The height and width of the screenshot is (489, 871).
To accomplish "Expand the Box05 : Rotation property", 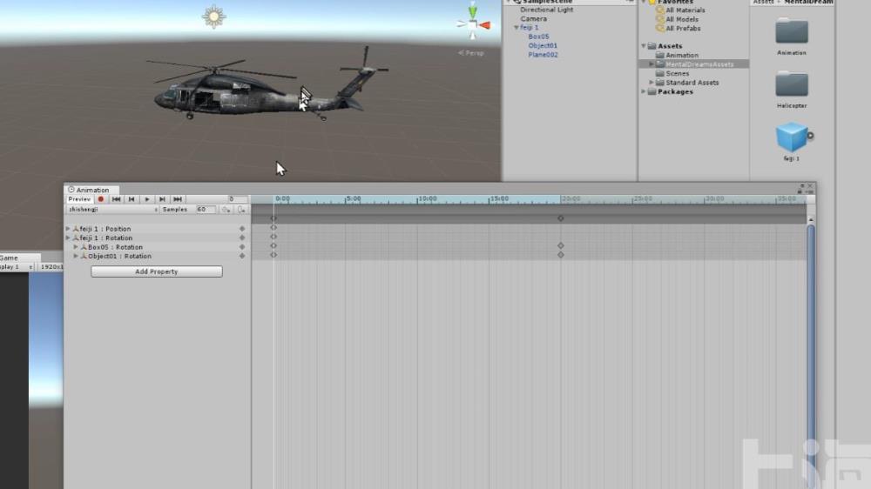I will 76,247.
